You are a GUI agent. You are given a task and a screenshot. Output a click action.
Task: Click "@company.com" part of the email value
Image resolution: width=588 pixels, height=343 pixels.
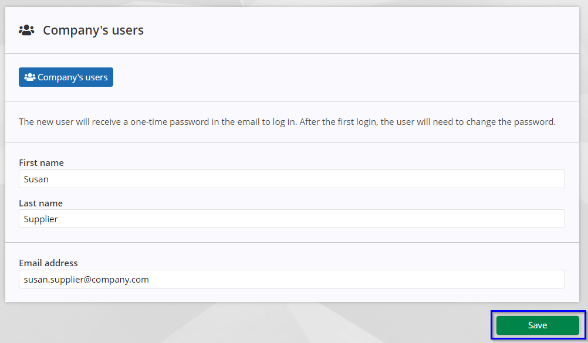(x=118, y=280)
